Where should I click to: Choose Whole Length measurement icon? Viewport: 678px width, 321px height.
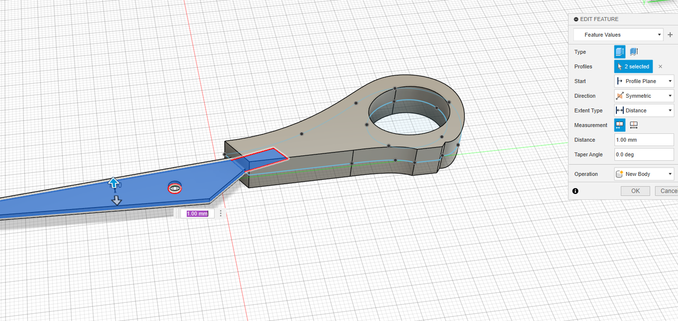point(634,125)
